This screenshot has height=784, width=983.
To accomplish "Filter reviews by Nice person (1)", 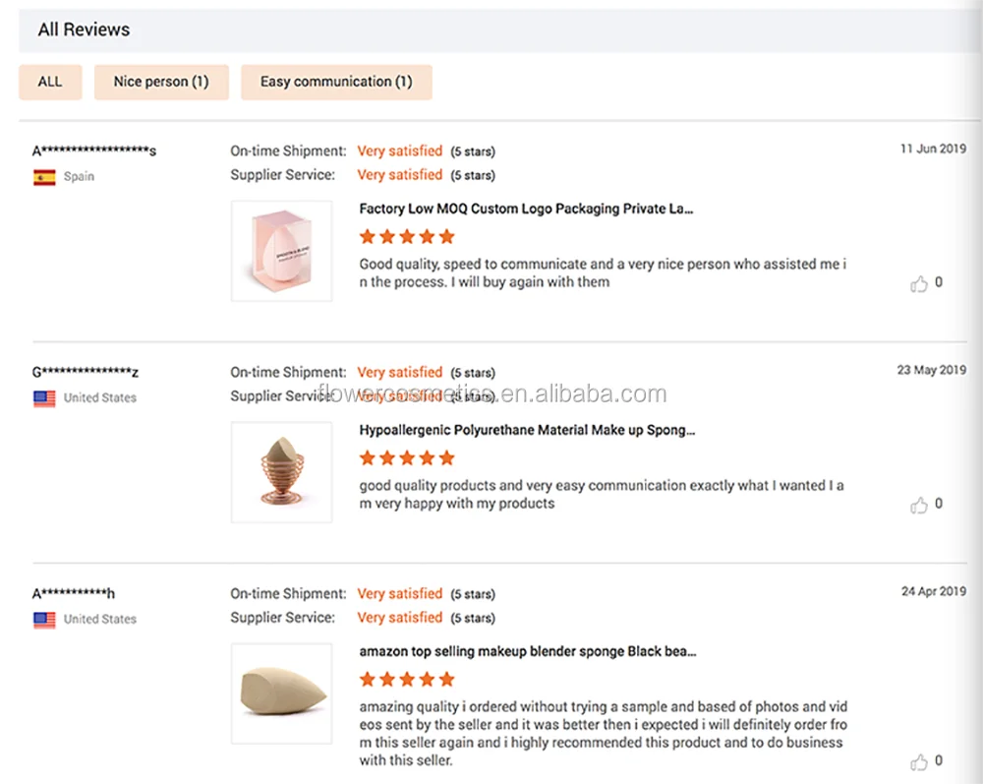I will click(161, 82).
